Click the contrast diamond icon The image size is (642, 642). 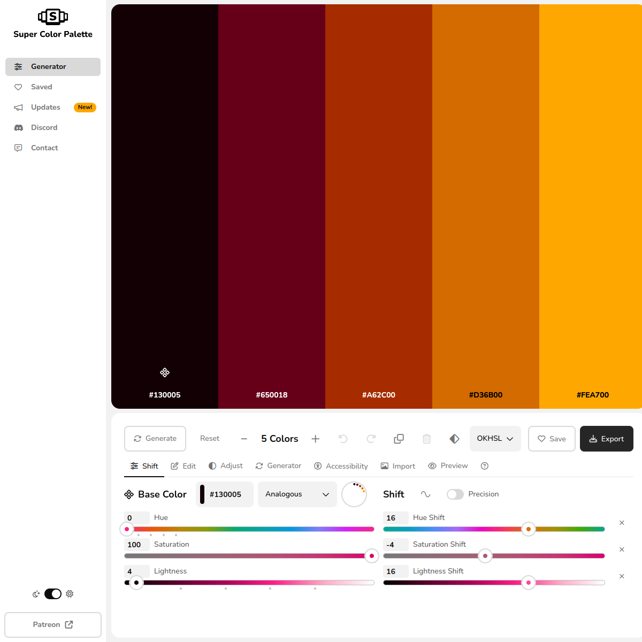tap(454, 439)
